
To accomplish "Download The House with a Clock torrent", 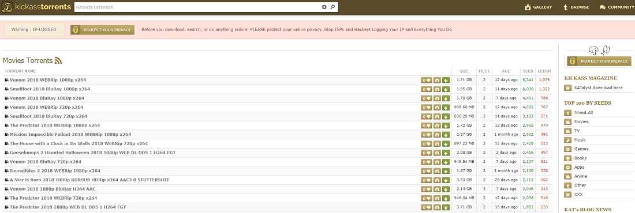I will coord(446,143).
